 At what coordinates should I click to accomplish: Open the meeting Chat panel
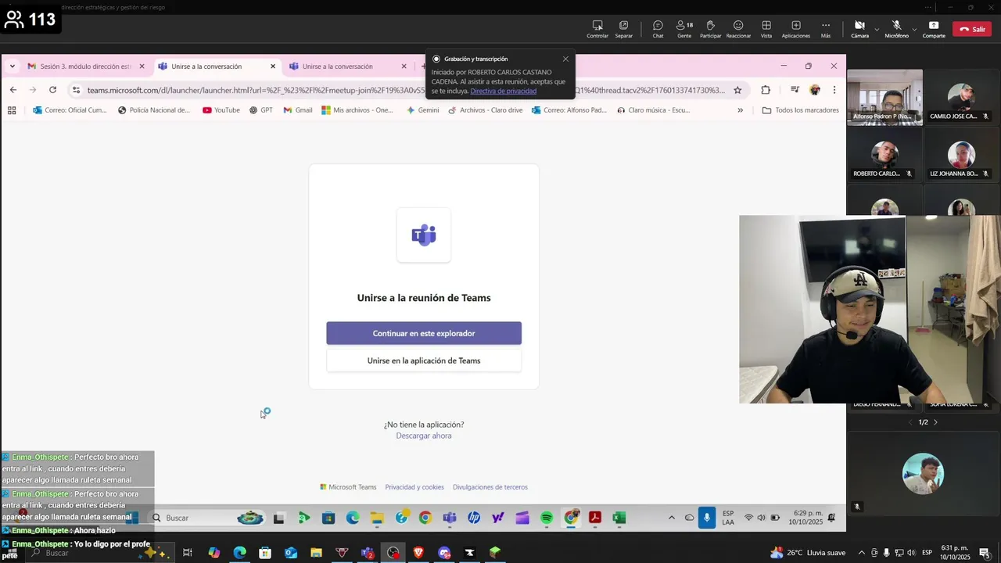click(658, 29)
